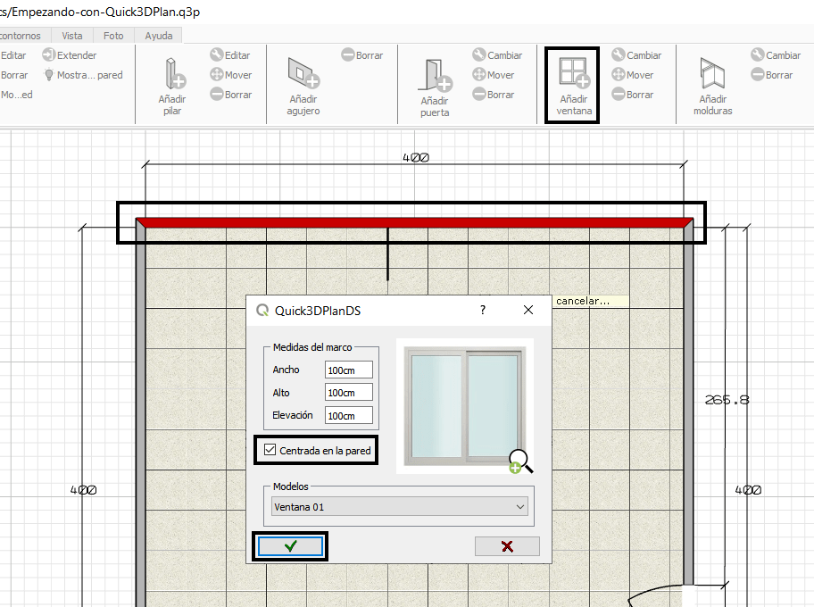Click the Añadir molduras tool

(x=713, y=87)
